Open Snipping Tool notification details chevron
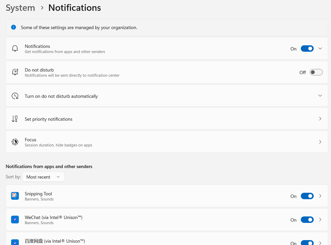 point(320,196)
